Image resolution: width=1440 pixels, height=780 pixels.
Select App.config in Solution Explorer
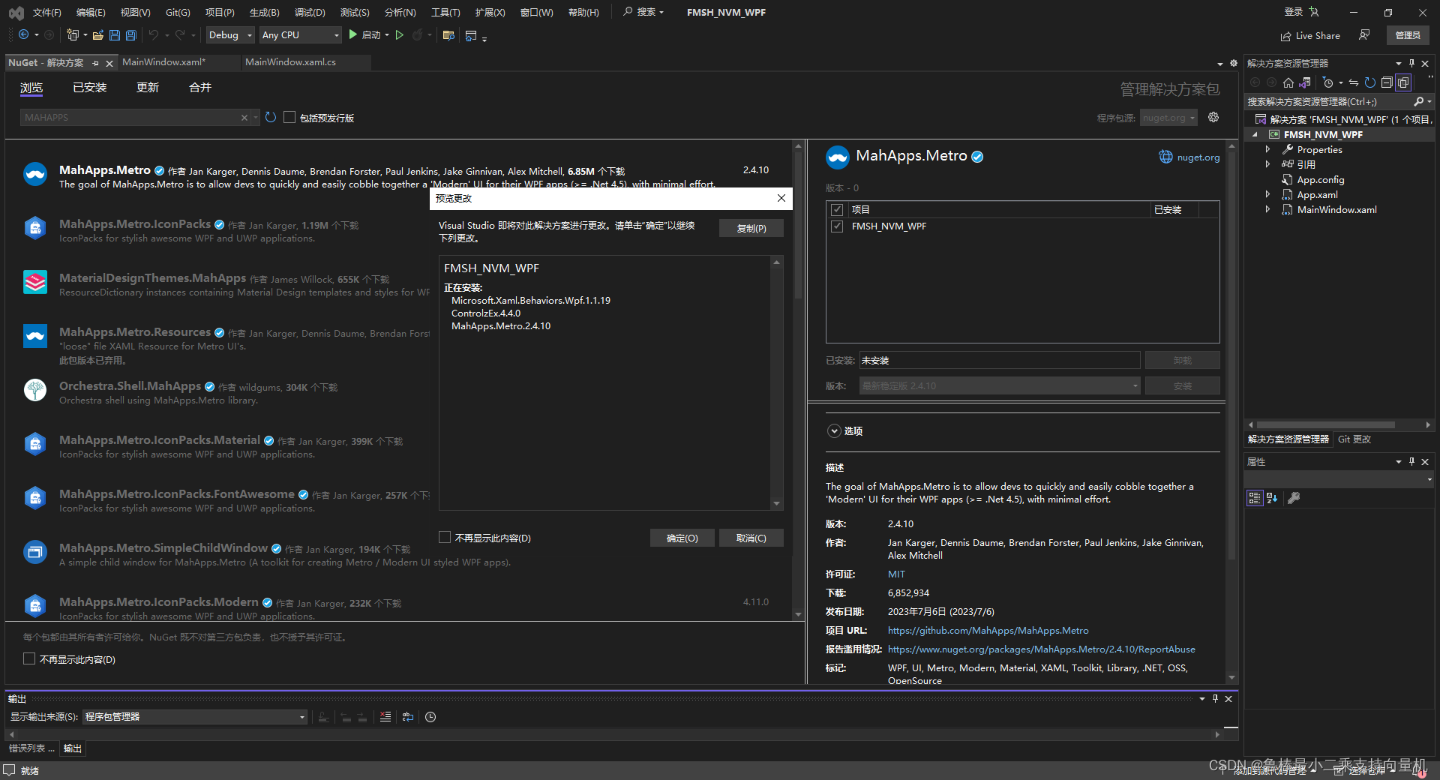click(x=1320, y=179)
